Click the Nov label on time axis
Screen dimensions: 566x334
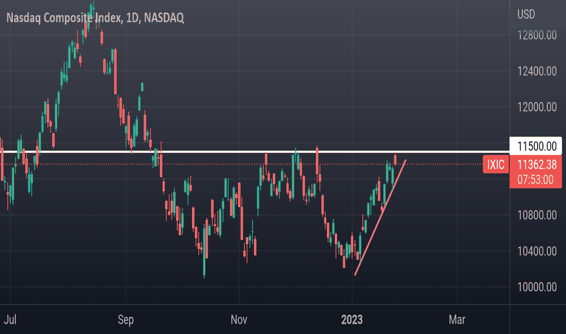(239, 319)
